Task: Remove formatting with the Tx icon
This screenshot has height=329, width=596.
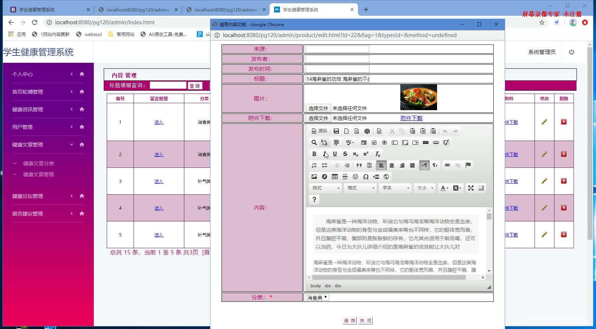Action: 378,154
